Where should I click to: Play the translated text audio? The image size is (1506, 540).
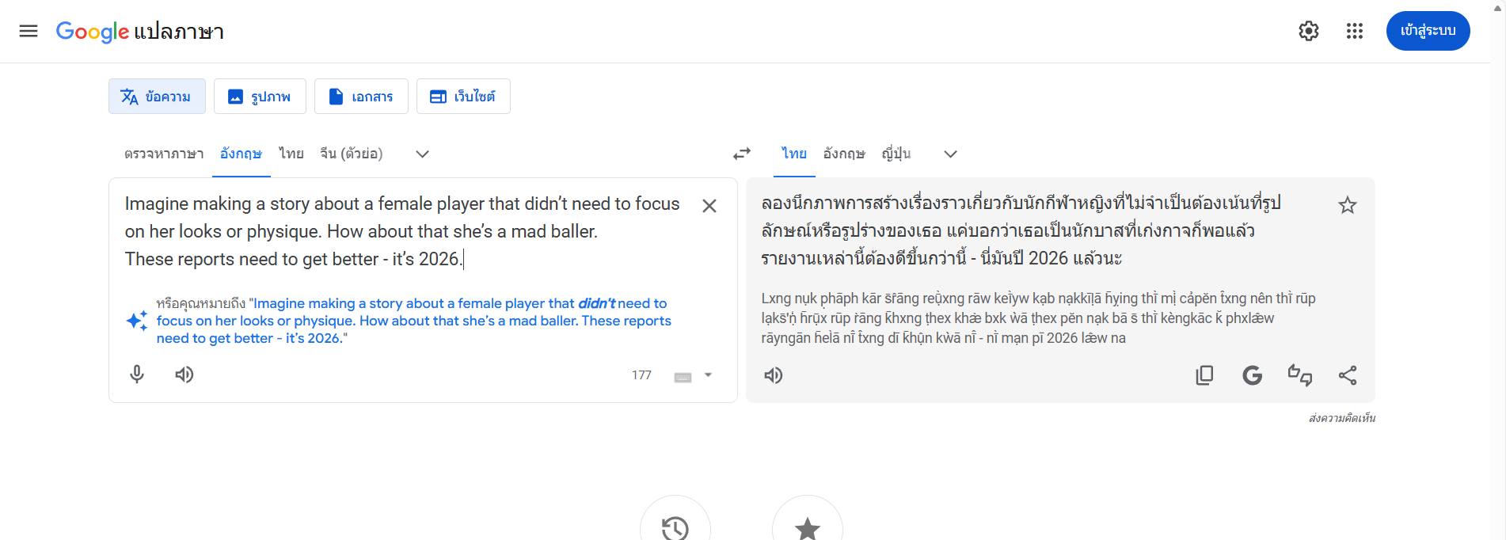click(774, 375)
